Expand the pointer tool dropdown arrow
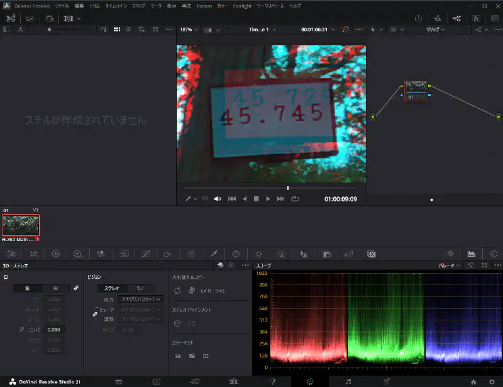 (381, 30)
